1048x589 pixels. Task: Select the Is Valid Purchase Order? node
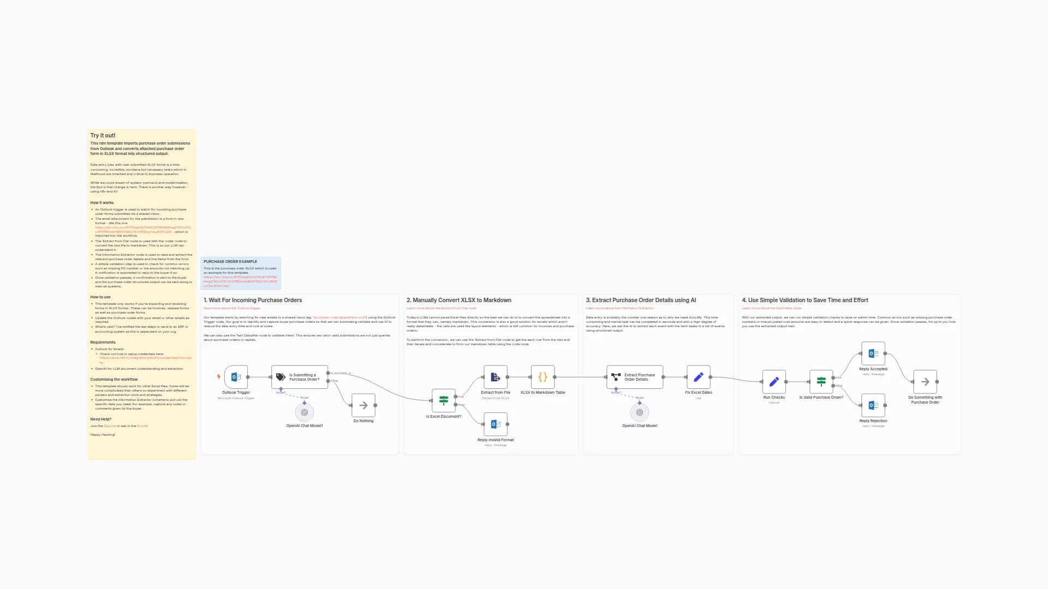[821, 382]
